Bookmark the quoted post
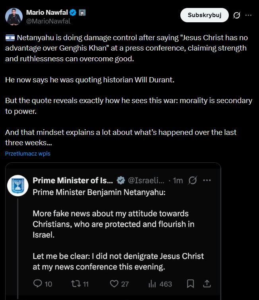This screenshot has height=300, width=259. pyautogui.click(x=190, y=284)
